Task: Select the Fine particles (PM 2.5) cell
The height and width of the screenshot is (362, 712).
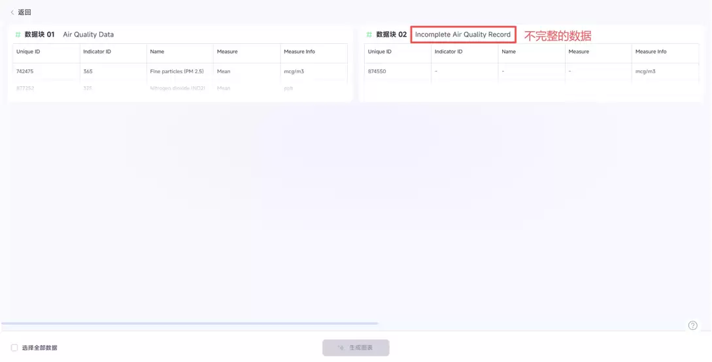Action: (x=177, y=71)
